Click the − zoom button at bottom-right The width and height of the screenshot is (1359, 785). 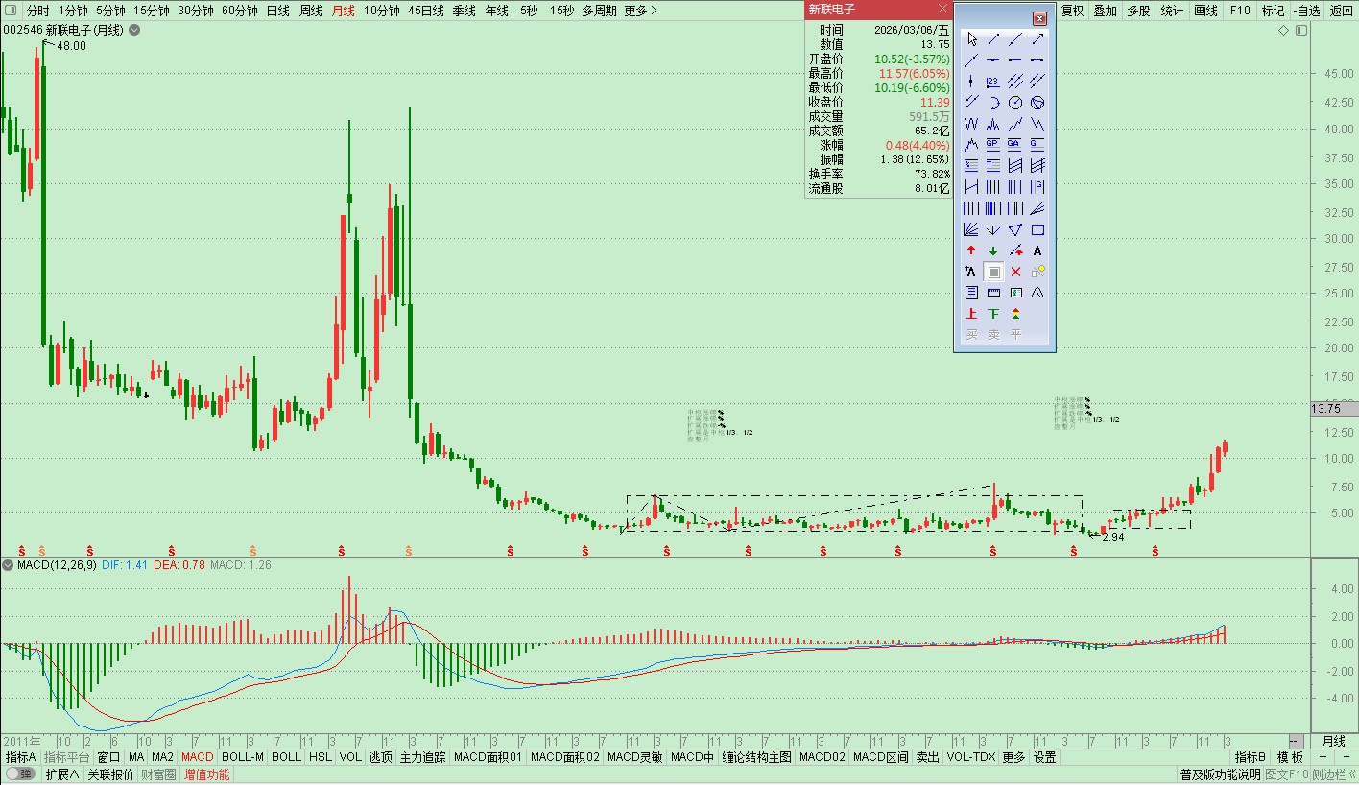(x=1345, y=757)
